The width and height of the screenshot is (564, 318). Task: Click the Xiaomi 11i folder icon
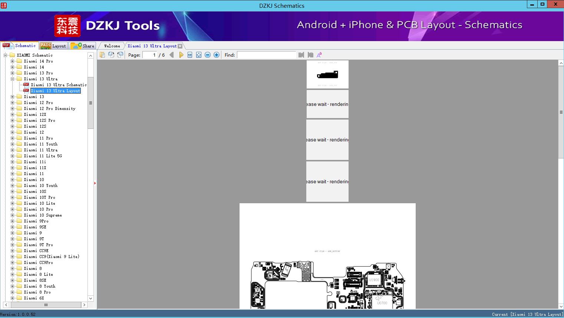[19, 162]
